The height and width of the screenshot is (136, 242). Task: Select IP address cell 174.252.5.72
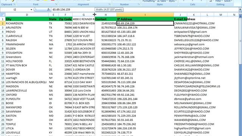coord(145,49)
